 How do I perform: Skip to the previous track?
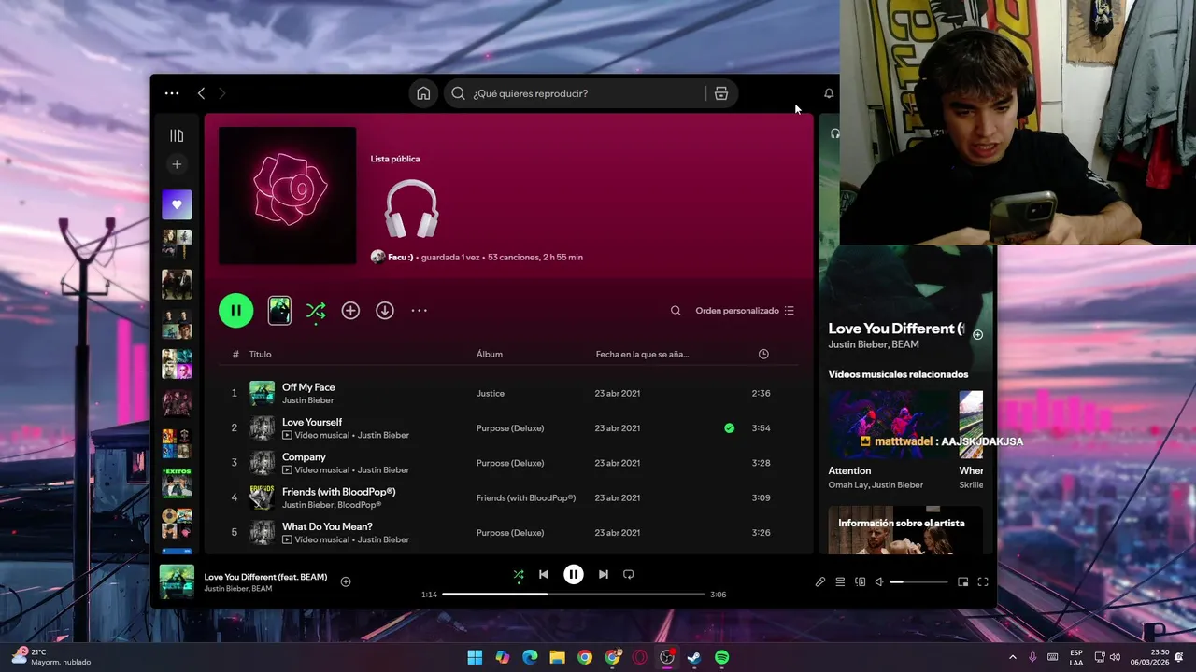544,575
